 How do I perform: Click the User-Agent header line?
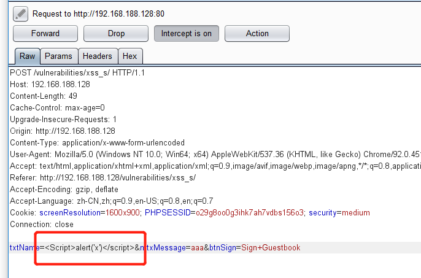pos(215,154)
